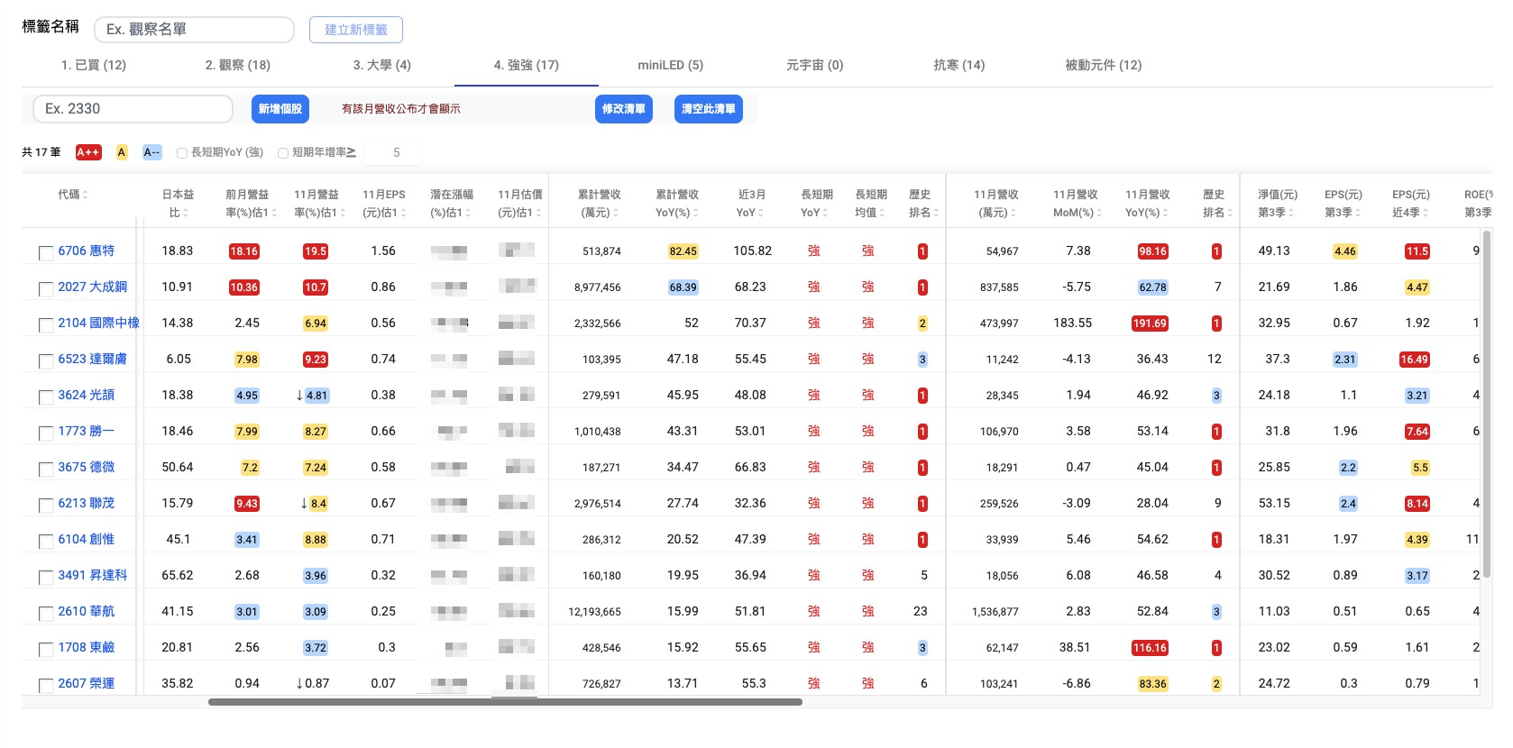Open stock link 2607 榮運
Viewport: 1513px width, 748px height.
pos(87,683)
